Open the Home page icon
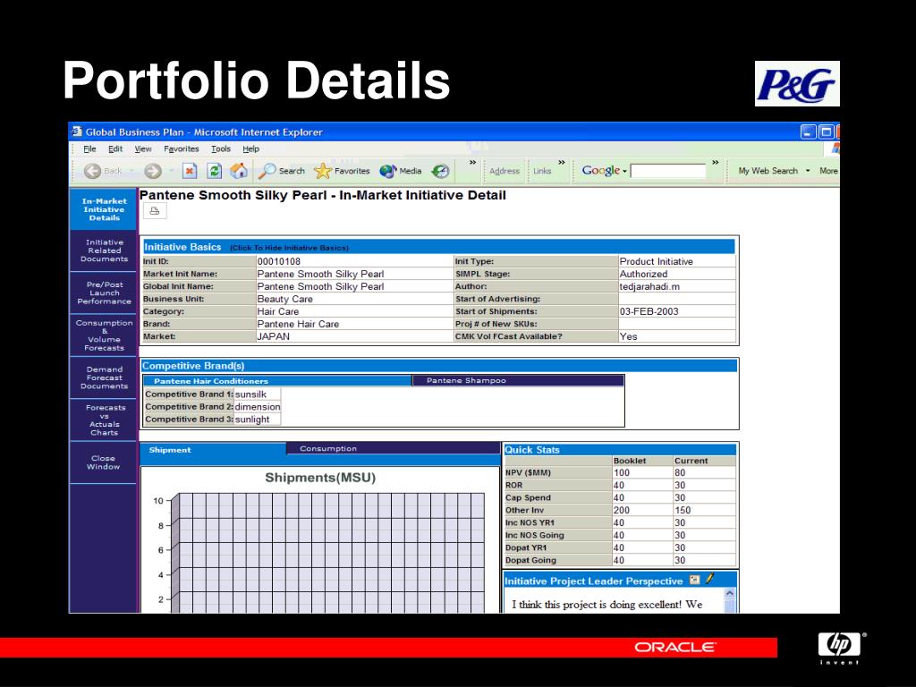This screenshot has height=687, width=916. click(238, 171)
